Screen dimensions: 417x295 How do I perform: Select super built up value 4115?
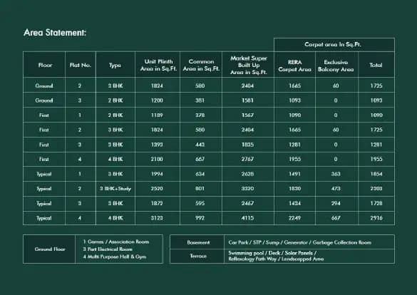coord(247,218)
